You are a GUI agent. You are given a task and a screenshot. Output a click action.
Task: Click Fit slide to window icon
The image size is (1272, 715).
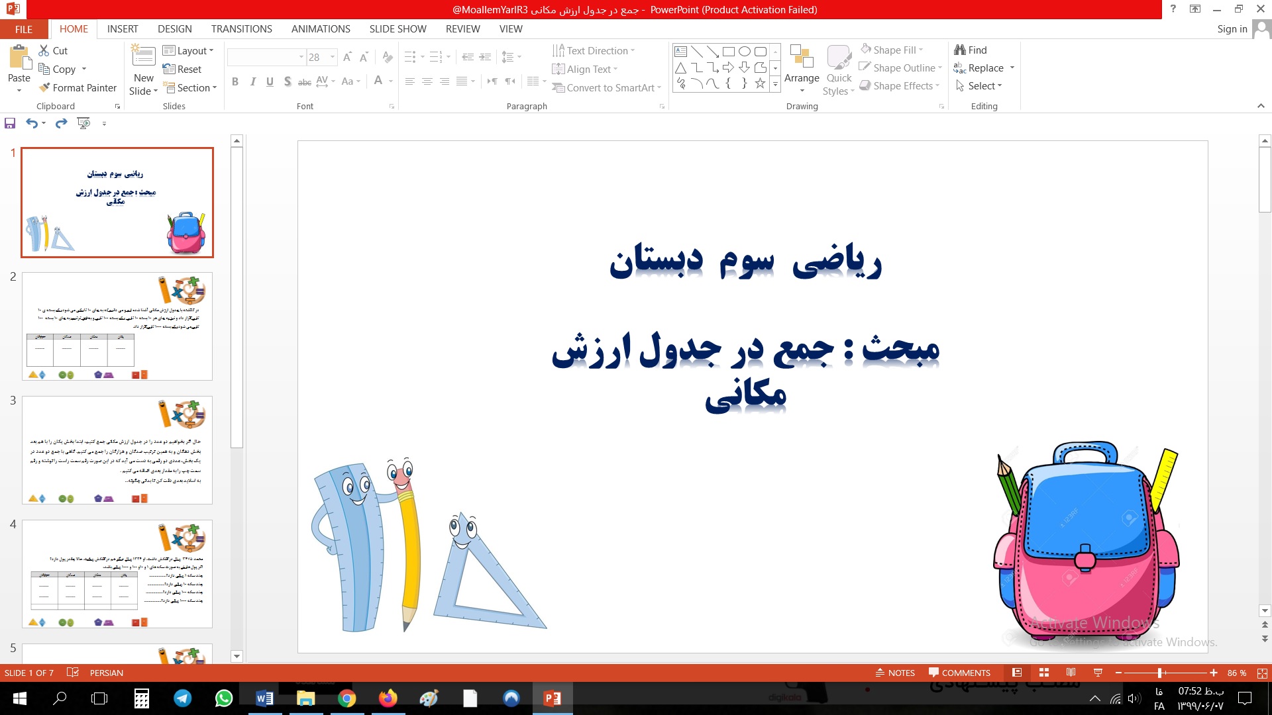pyautogui.click(x=1262, y=673)
